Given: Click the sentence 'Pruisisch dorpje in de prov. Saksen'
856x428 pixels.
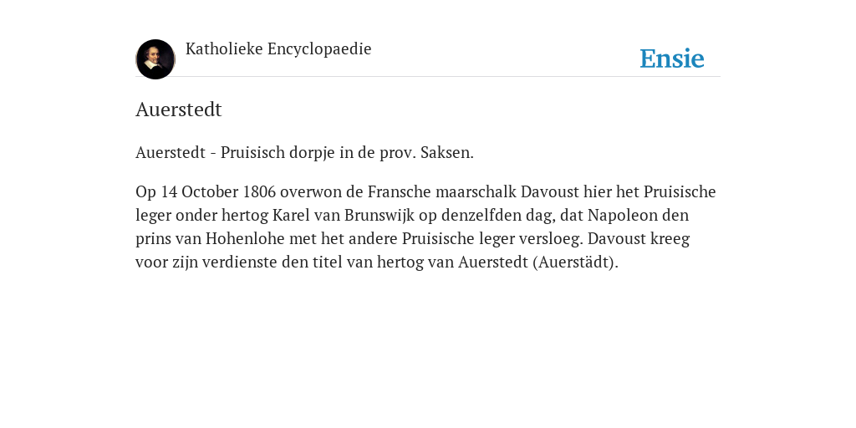Looking at the screenshot, I should 346,153.
